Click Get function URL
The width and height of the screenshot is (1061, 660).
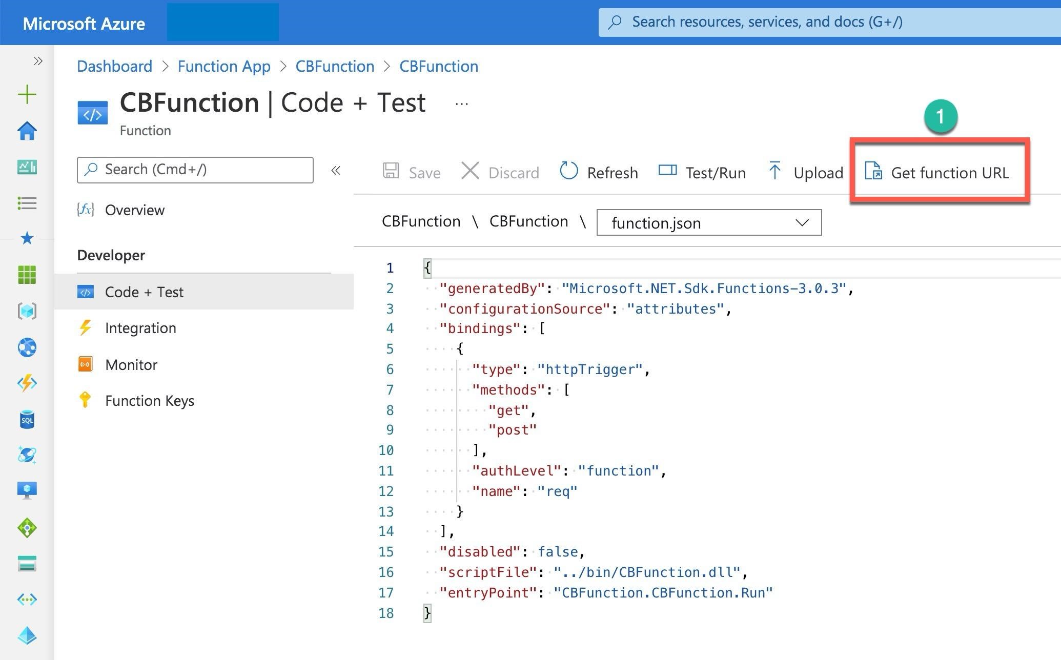[936, 172]
